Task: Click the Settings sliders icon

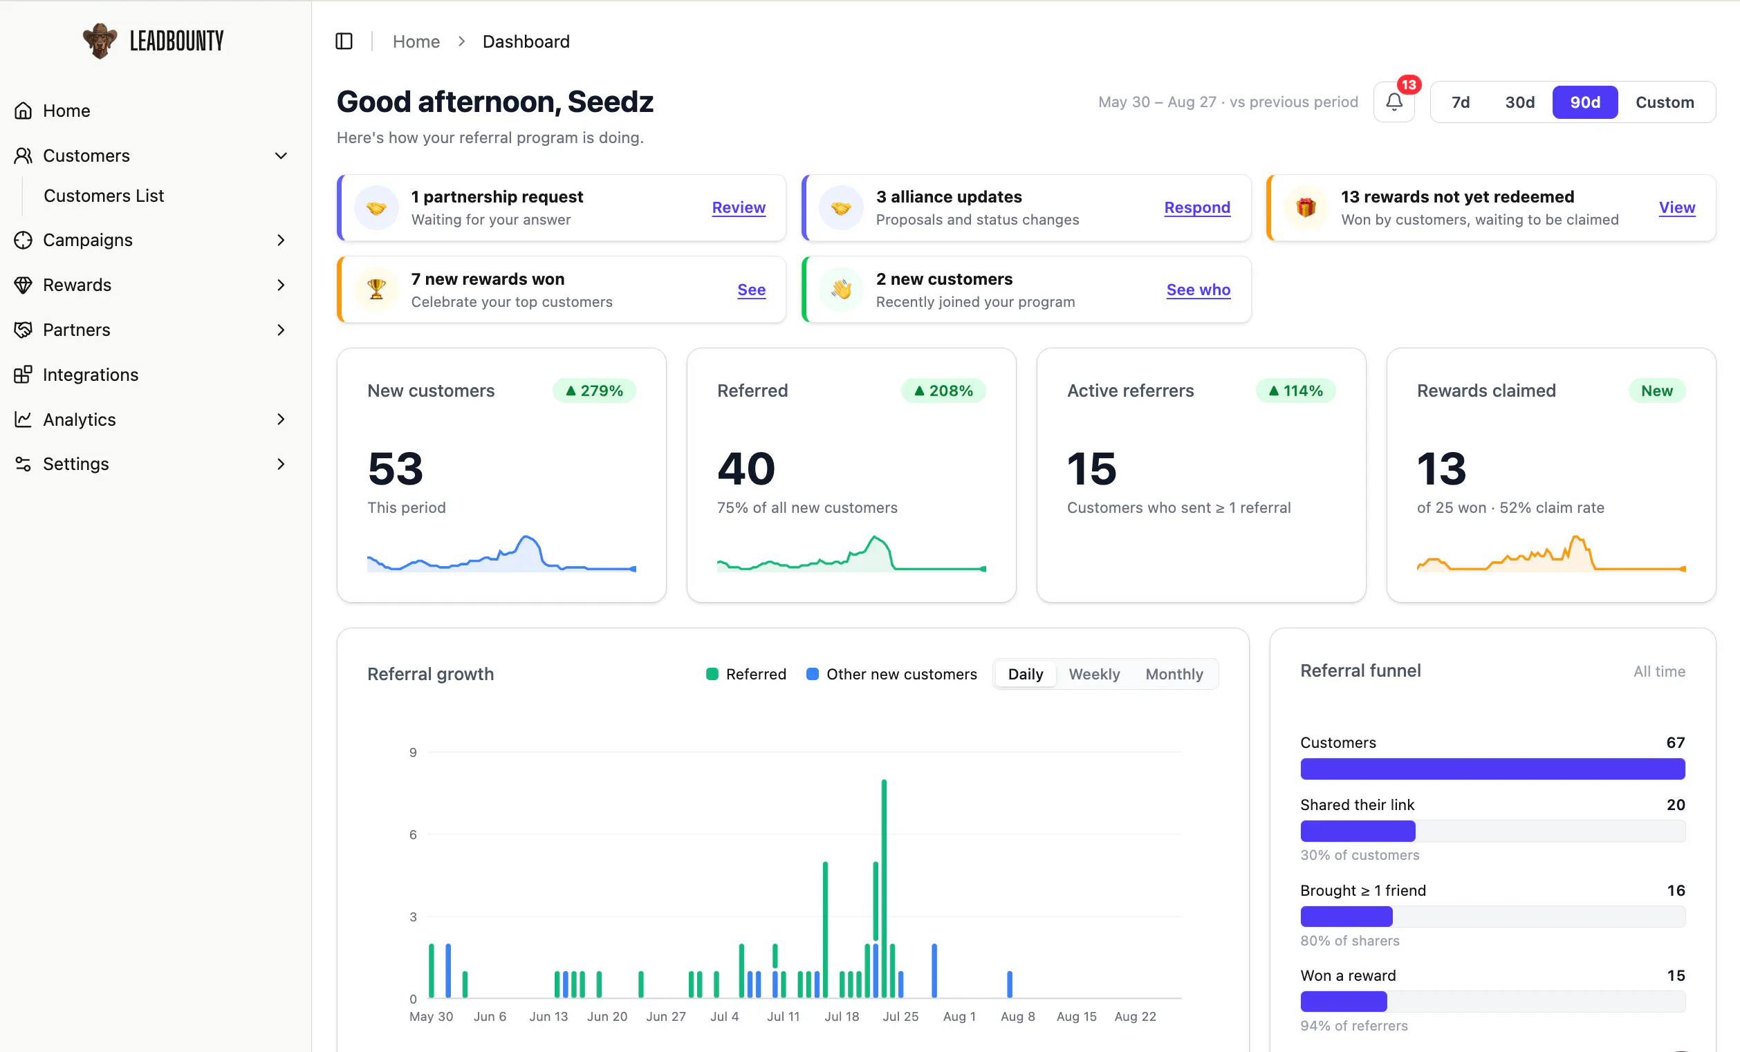Action: [24, 464]
